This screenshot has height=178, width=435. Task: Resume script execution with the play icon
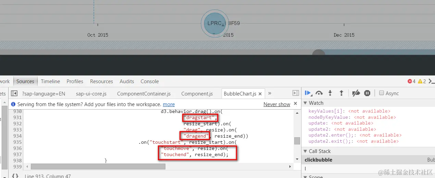click(x=308, y=93)
